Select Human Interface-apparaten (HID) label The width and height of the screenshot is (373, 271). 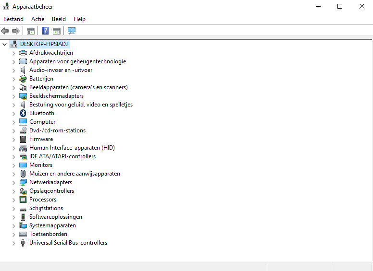[72, 148]
